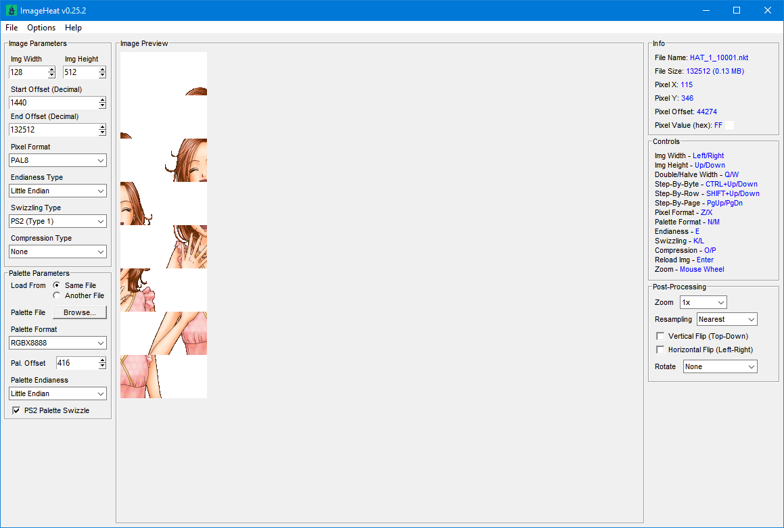Click the pixel value color swatch
784x528 pixels.
(729, 125)
